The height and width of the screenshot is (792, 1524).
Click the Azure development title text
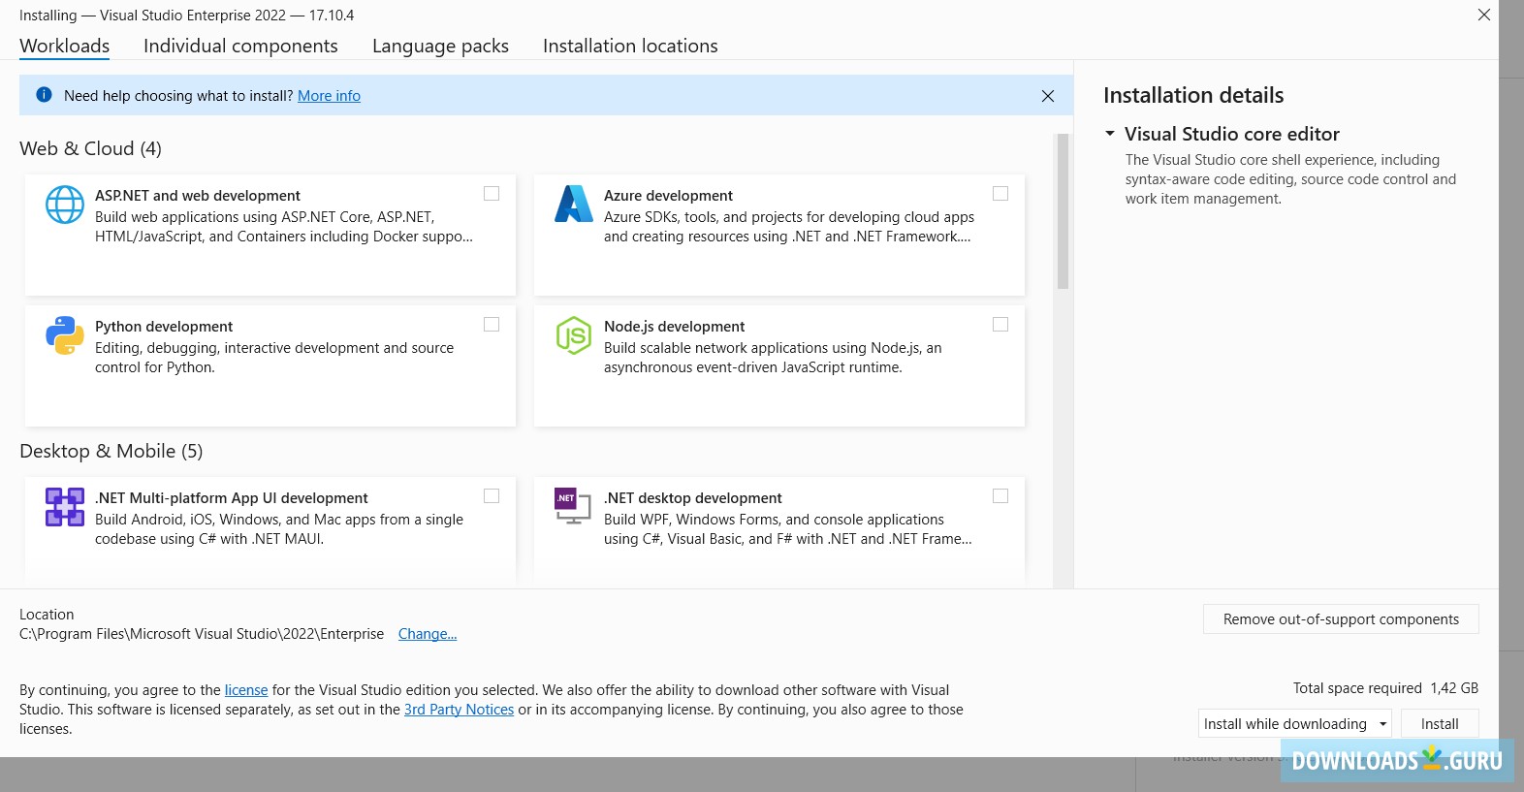coord(668,196)
